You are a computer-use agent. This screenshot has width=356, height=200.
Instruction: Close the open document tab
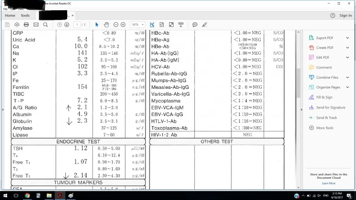pyautogui.click(x=73, y=16)
